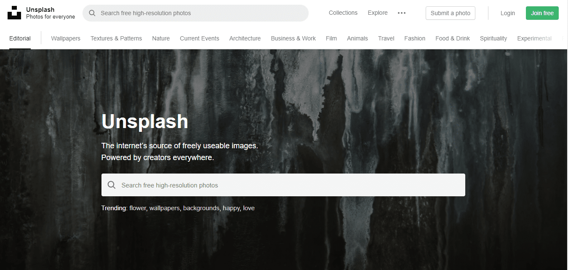Open the three-dots more menu

(x=402, y=13)
